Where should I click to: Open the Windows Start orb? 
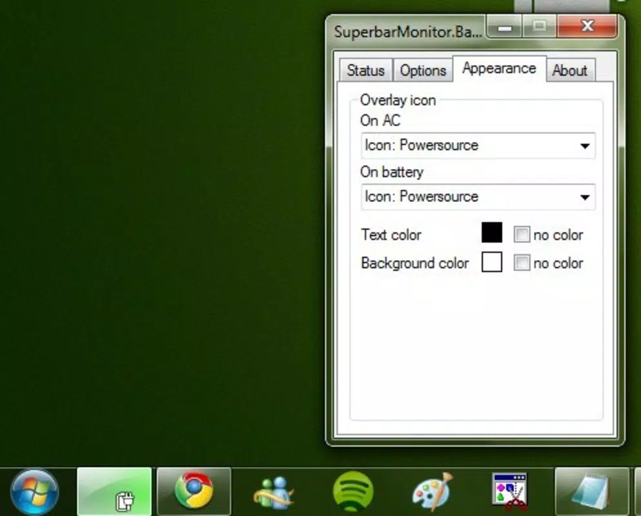click(34, 491)
